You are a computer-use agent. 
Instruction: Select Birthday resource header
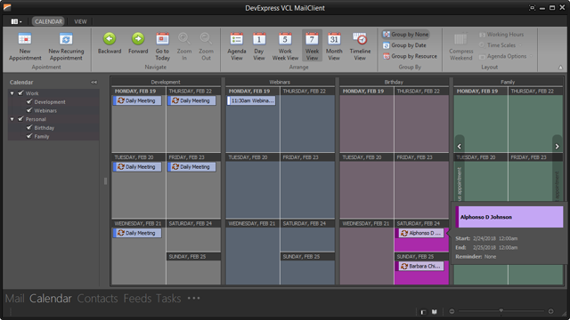coord(394,82)
